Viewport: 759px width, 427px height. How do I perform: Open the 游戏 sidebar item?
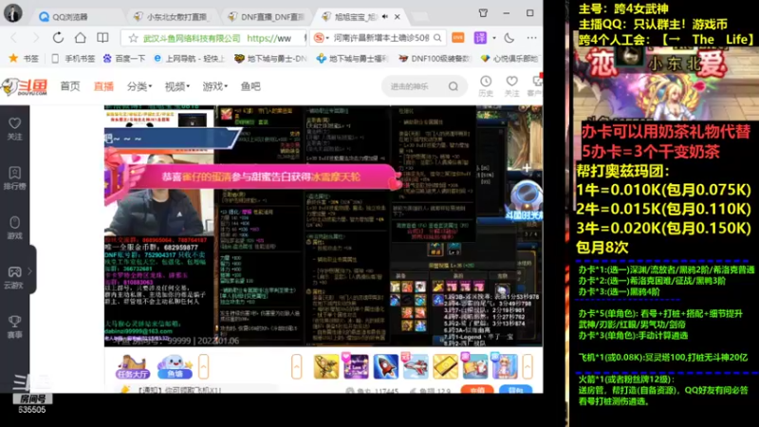(x=15, y=228)
